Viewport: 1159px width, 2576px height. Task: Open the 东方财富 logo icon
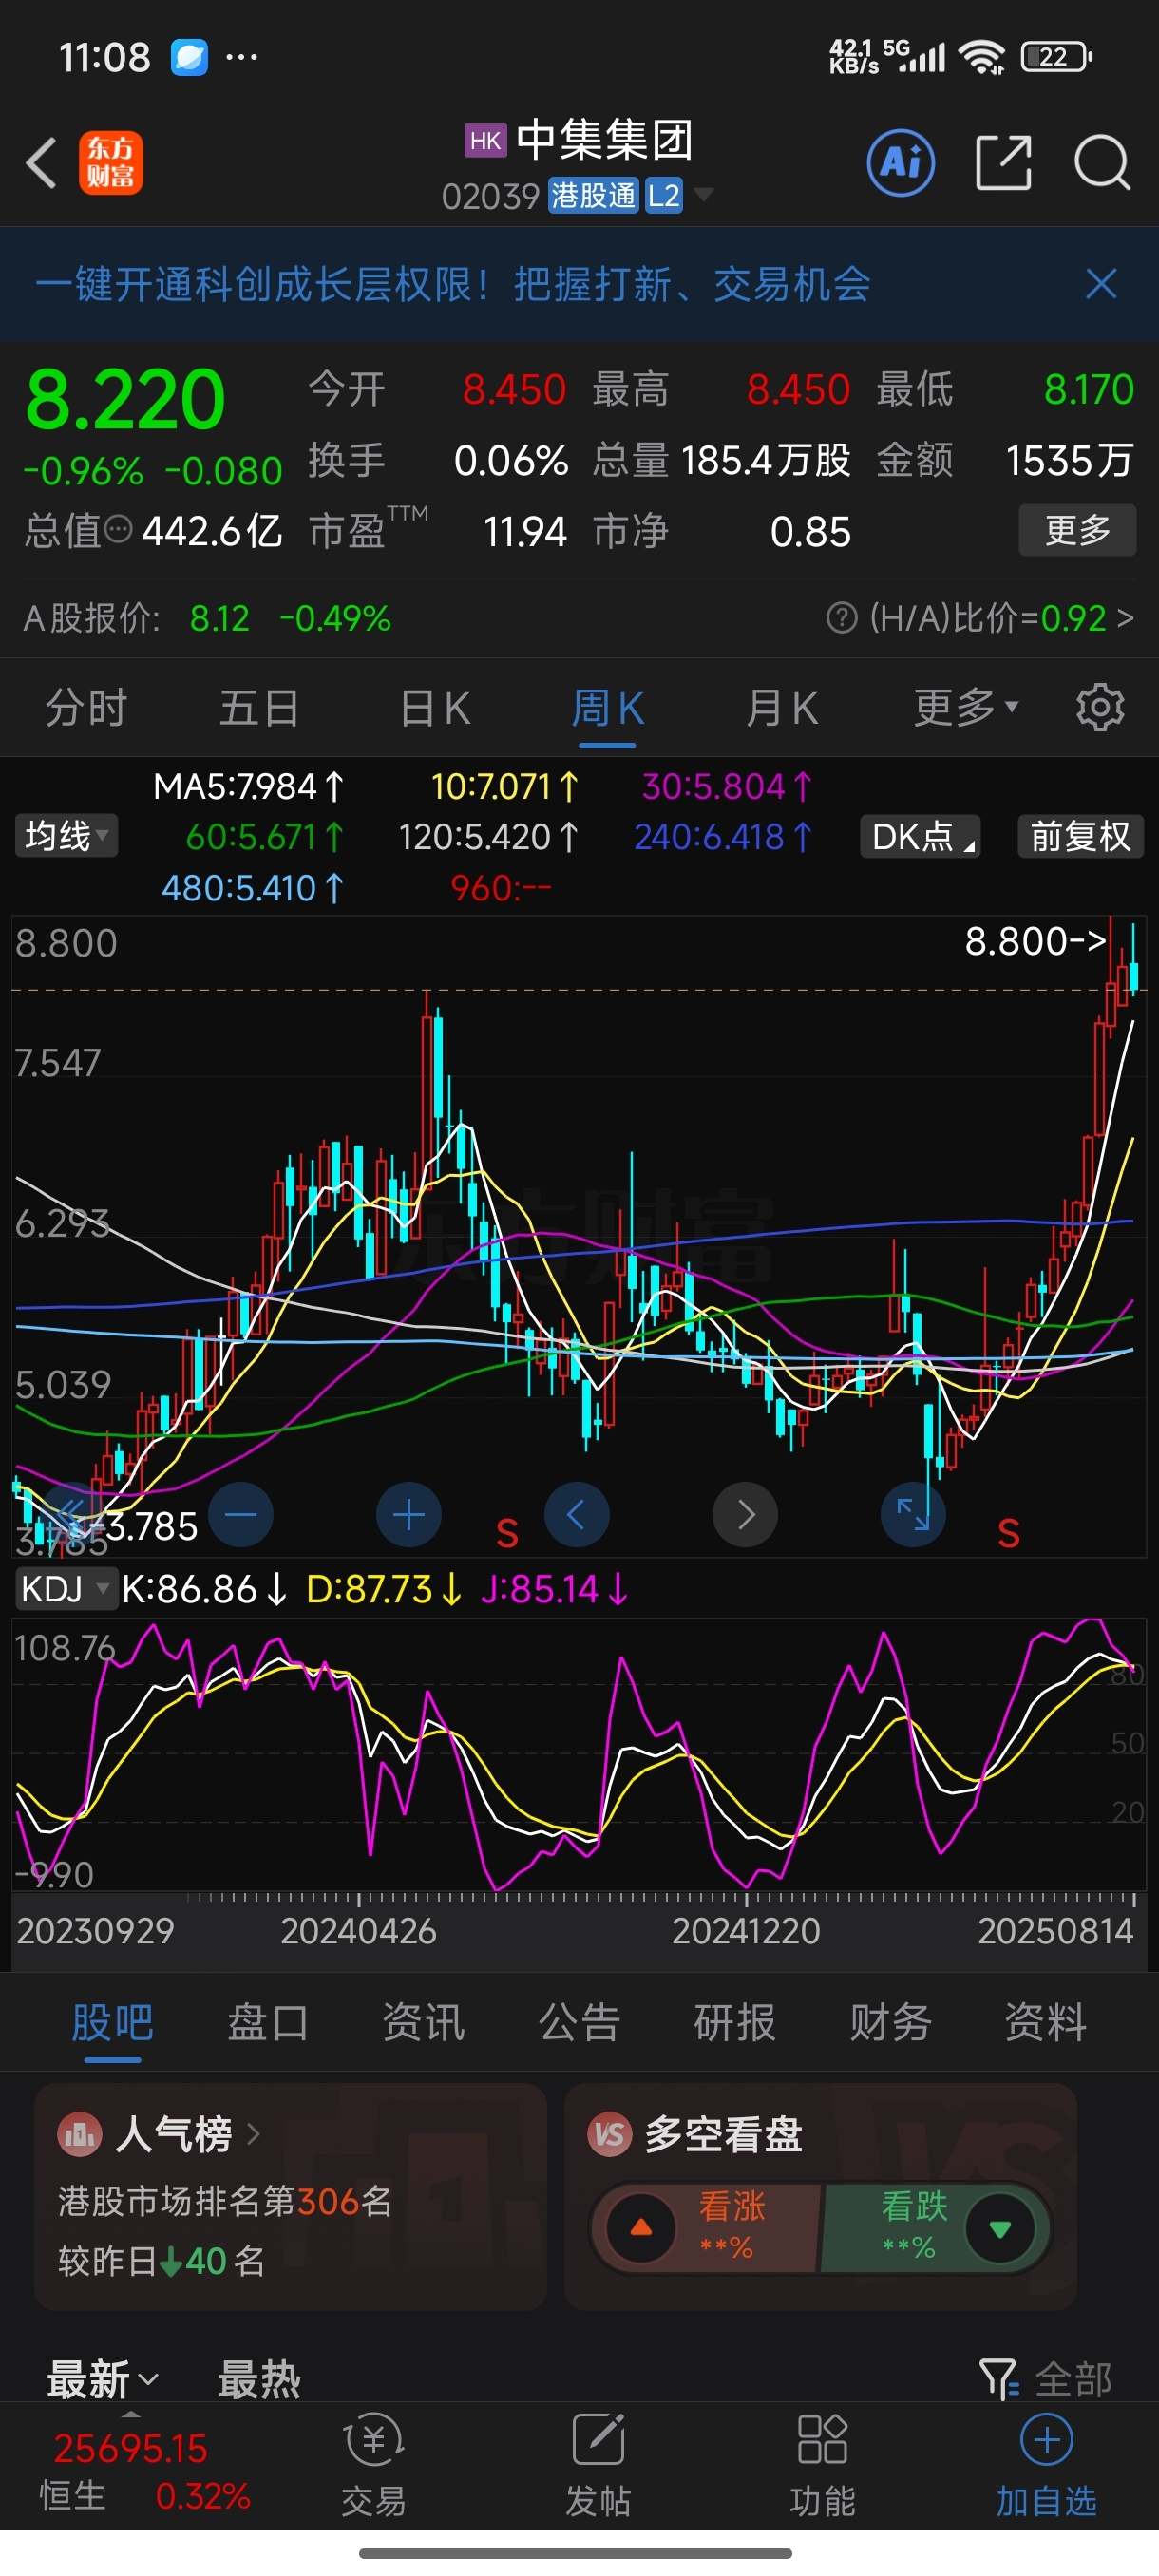click(x=111, y=162)
